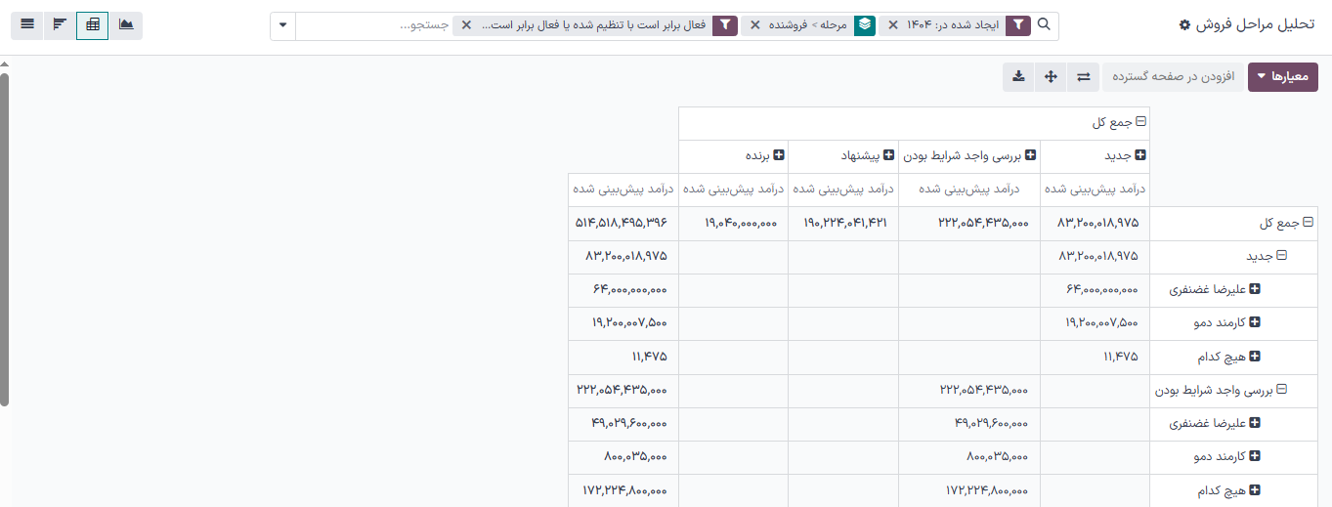Open the search options dropdown arrow
Image resolution: width=1332 pixels, height=507 pixels.
pos(282,25)
